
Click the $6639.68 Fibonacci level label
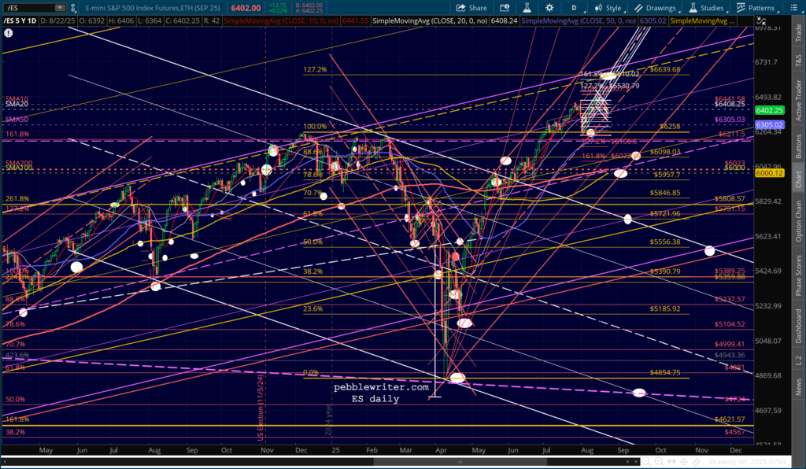coord(664,69)
